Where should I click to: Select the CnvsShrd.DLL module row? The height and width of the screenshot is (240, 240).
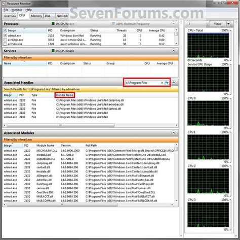click(x=89, y=192)
